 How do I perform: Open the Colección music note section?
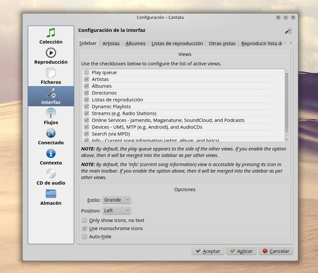tap(51, 36)
